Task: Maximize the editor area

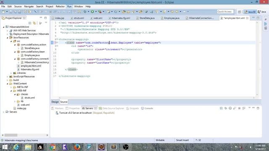Action: point(258,18)
